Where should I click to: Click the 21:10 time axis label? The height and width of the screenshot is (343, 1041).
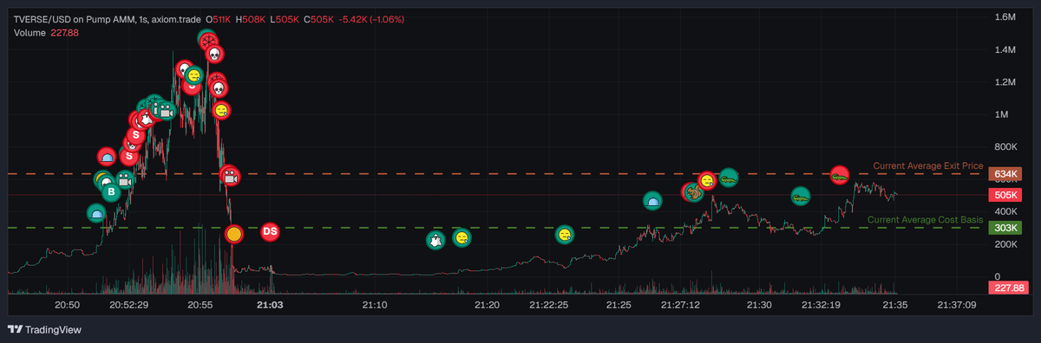[x=374, y=305]
